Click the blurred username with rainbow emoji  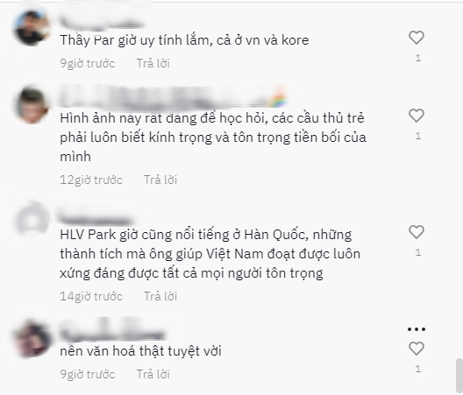tap(173, 96)
